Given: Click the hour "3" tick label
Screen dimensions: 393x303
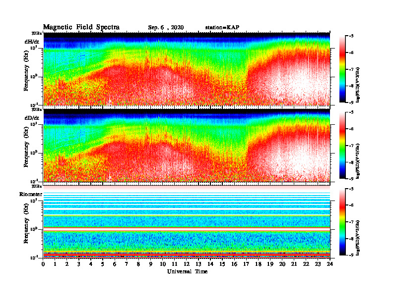Looking at the screenshot, I should (x=79, y=264).
